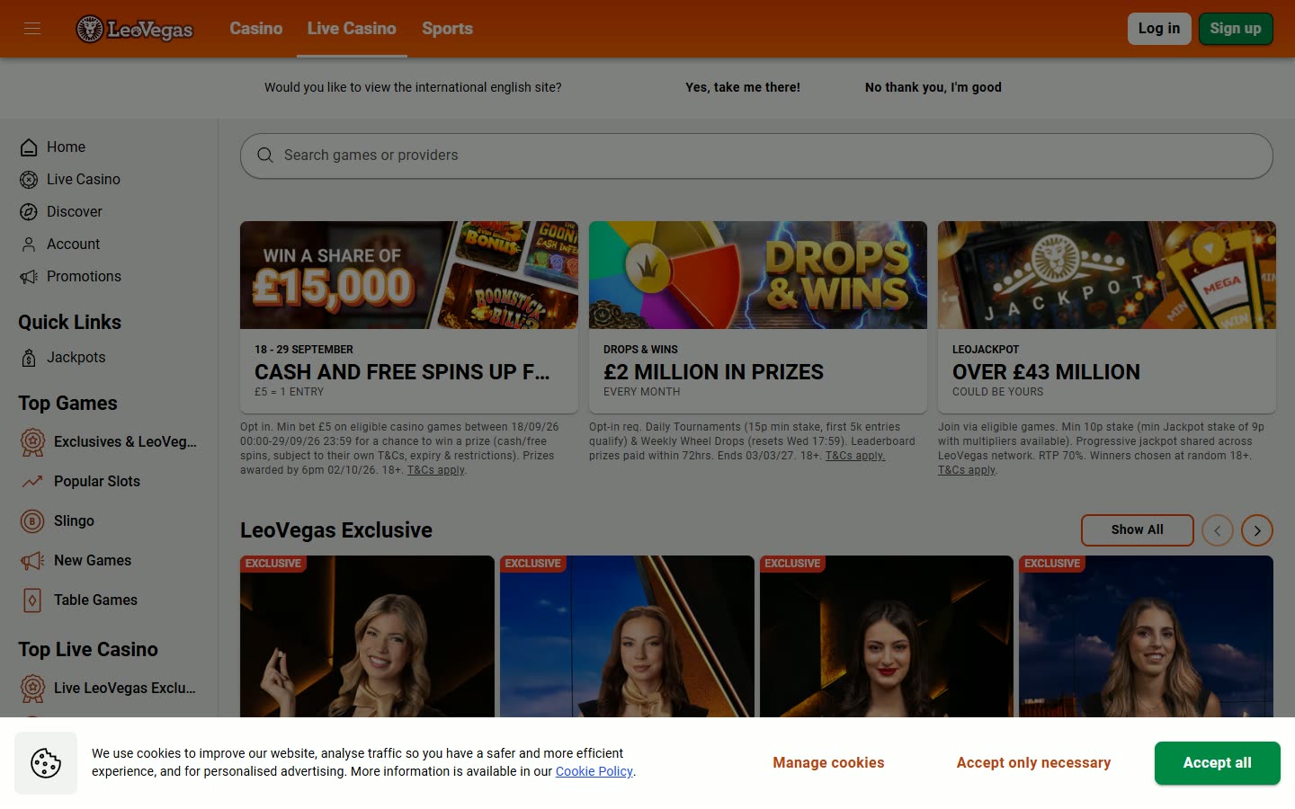Click the search magnifier icon
Image resolution: width=1295 pixels, height=809 pixels.
click(265, 156)
